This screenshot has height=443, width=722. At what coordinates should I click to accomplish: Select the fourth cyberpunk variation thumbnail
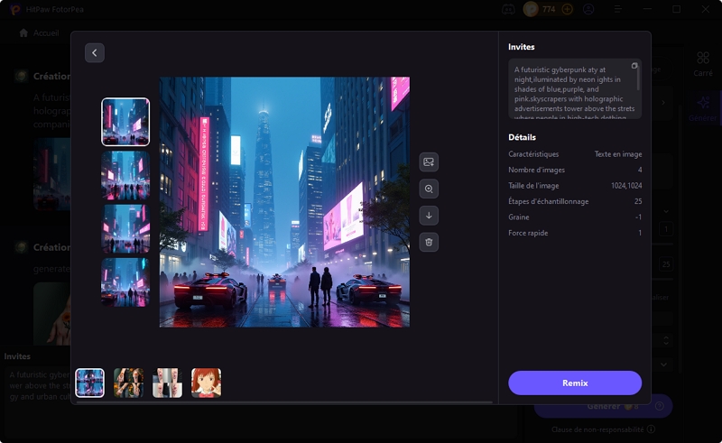[x=125, y=281]
